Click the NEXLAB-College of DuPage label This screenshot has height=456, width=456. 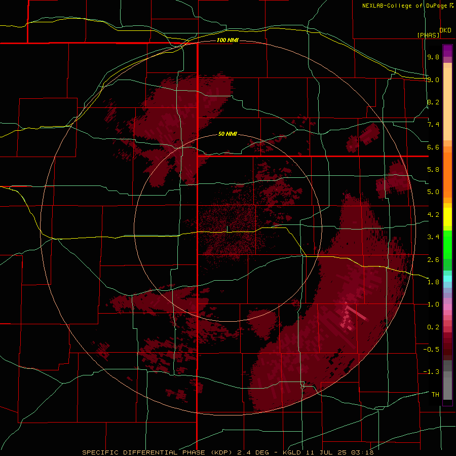coord(405,6)
